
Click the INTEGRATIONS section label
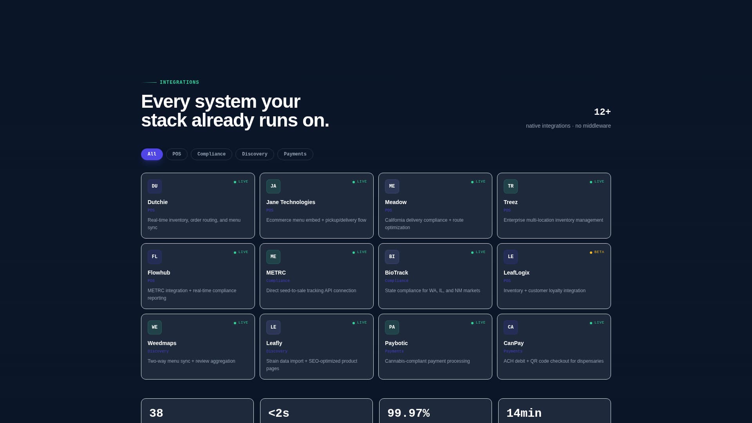[179, 82]
